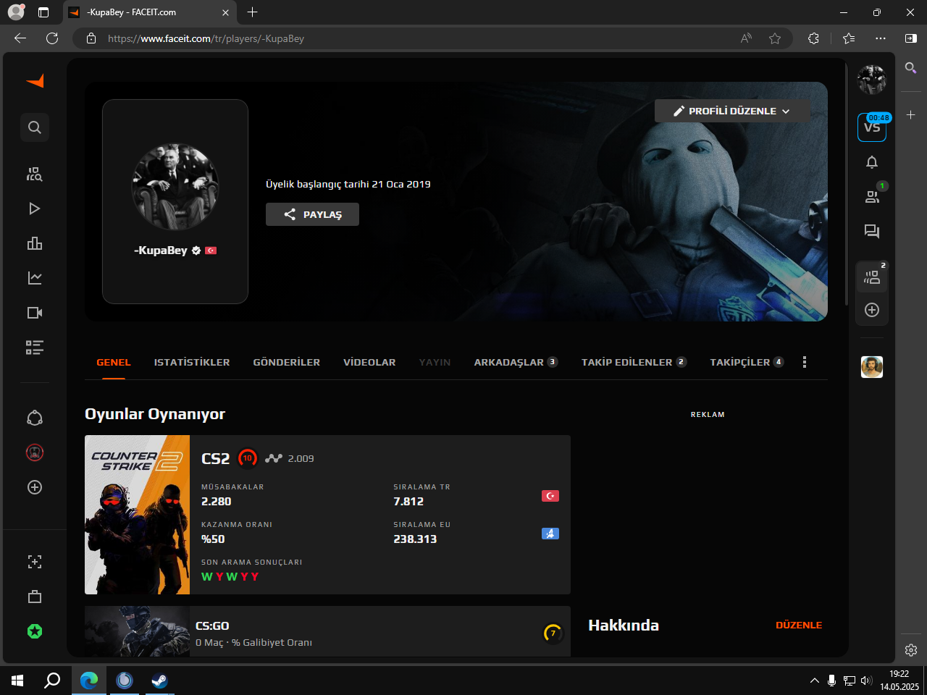Click the play triangle icon in left sidebar
The height and width of the screenshot is (695, 927).
pos(35,208)
